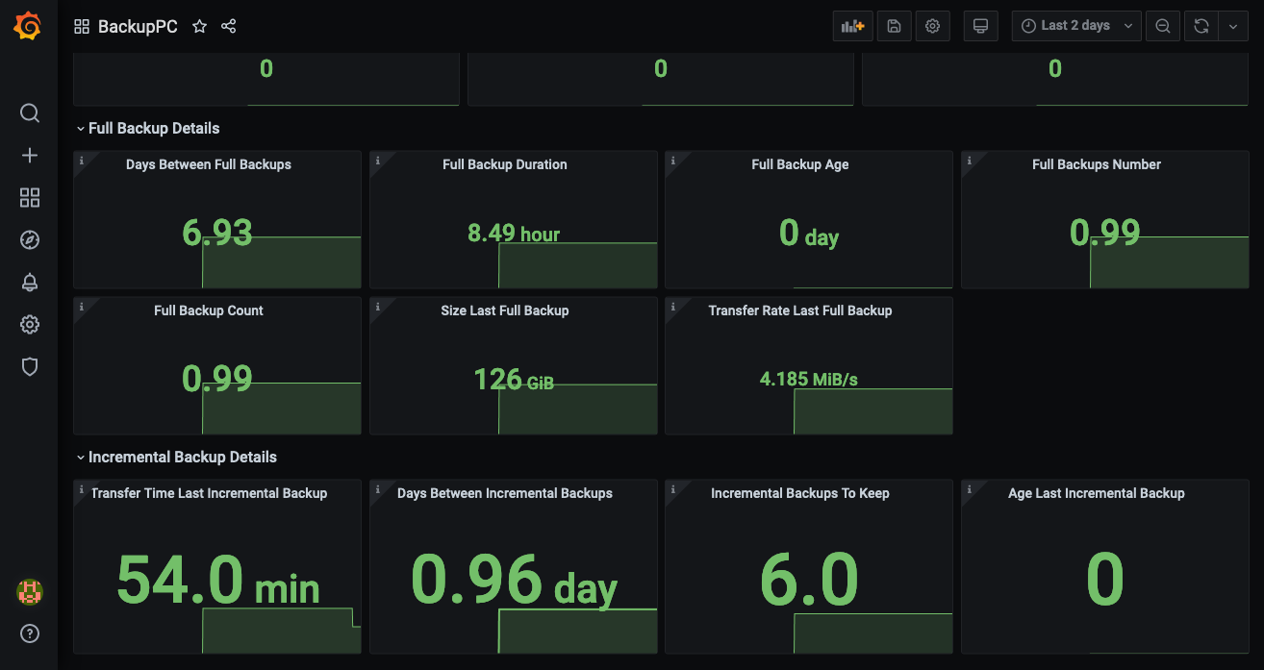Open the Configuration gear in sidebar
1264x670 pixels.
tap(30, 325)
